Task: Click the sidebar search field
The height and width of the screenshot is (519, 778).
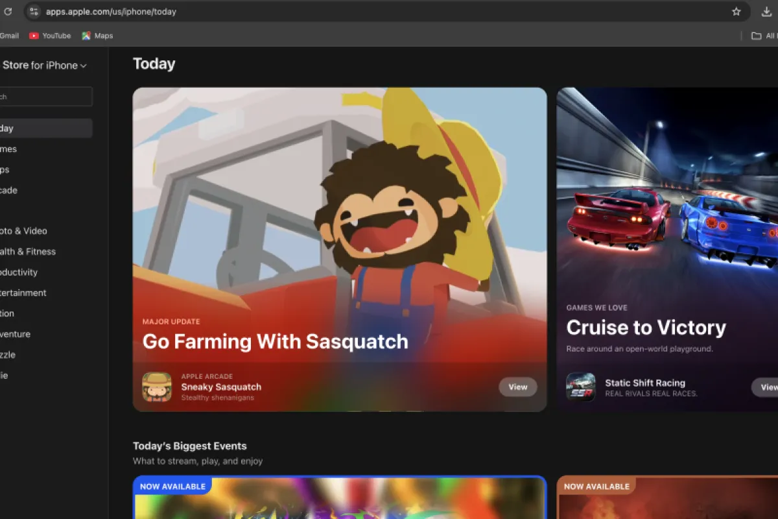Action: click(45, 97)
